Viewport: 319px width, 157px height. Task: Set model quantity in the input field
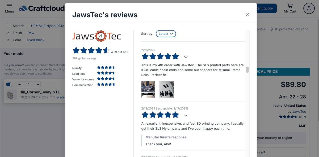pos(29,84)
